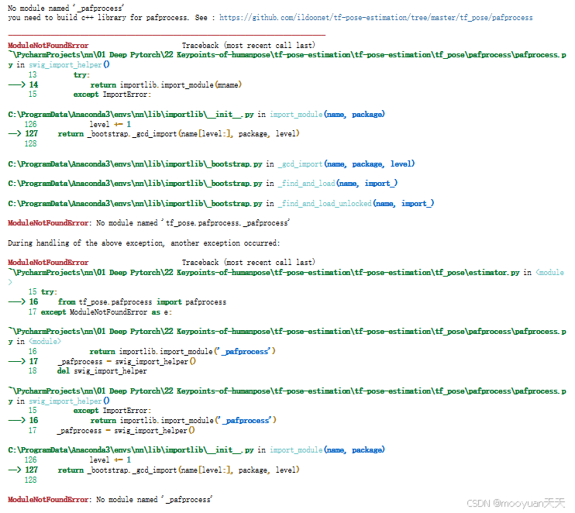Click line 14 "return importlib.import_module(mname)"
This screenshot has height=513, width=575.
(166, 84)
